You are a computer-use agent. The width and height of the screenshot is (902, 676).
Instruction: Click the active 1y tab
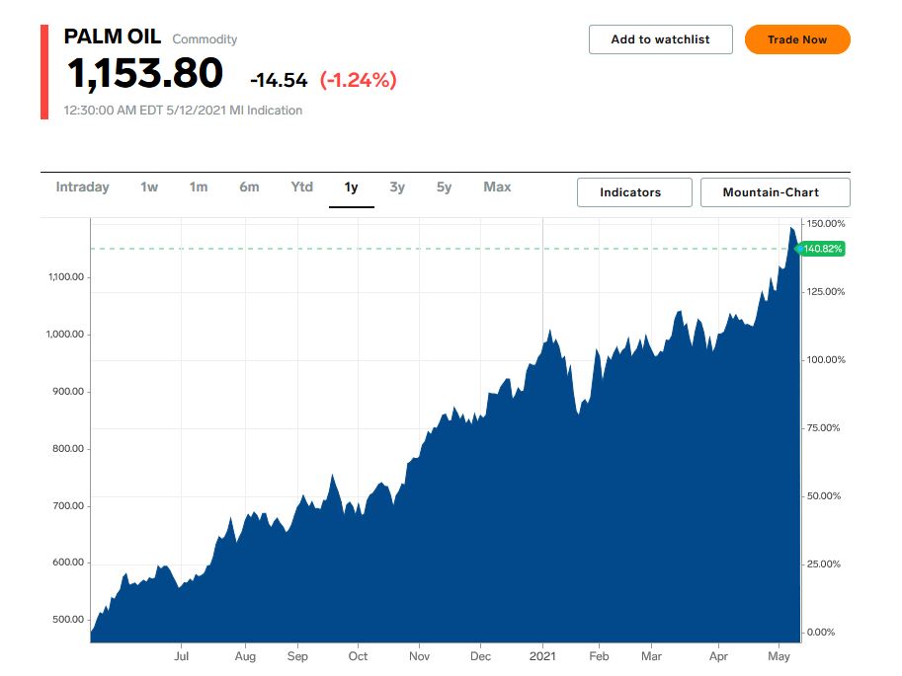pos(351,188)
